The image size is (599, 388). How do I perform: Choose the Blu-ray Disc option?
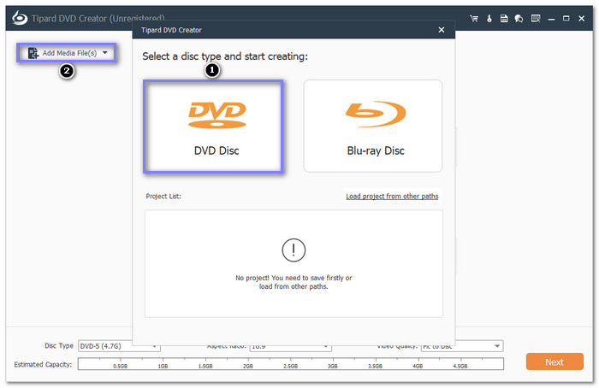pyautogui.click(x=373, y=126)
